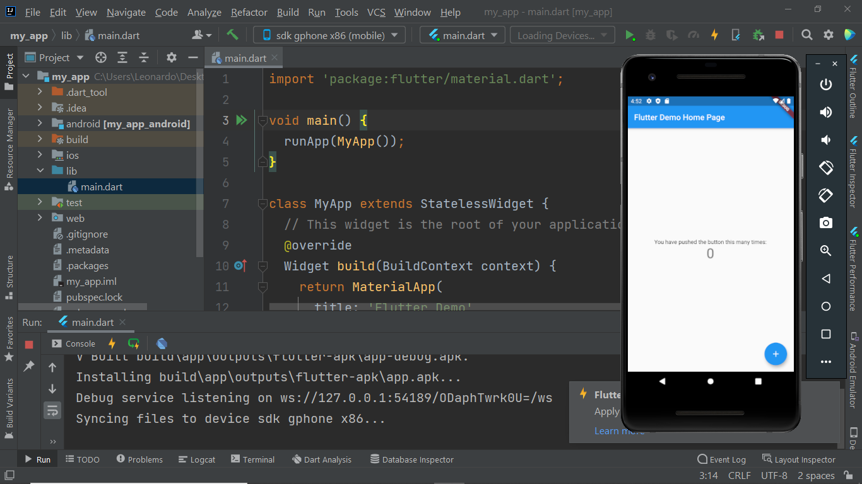Open Dart DevTools from the Run console toolbar
The width and height of the screenshot is (862, 484).
click(162, 343)
